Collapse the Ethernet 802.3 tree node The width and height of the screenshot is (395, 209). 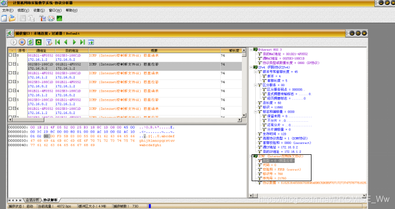coord(251,50)
